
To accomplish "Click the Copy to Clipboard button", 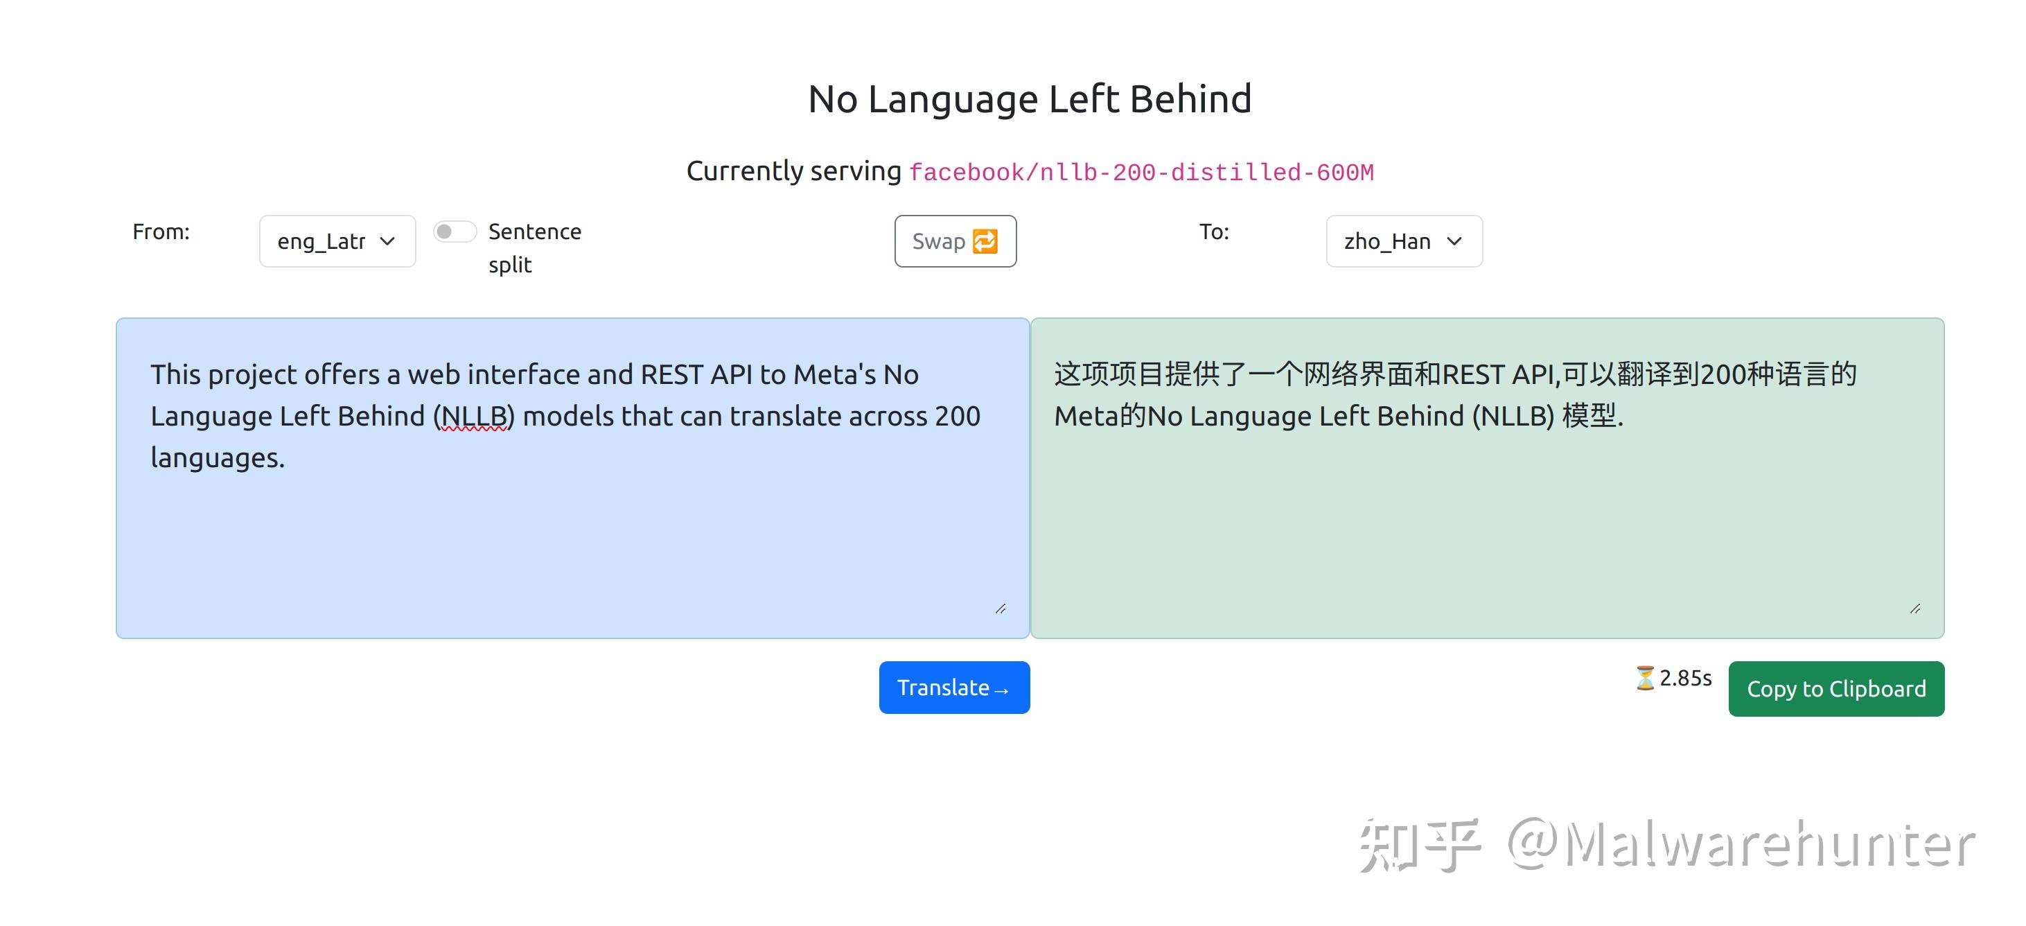I will tap(1835, 688).
